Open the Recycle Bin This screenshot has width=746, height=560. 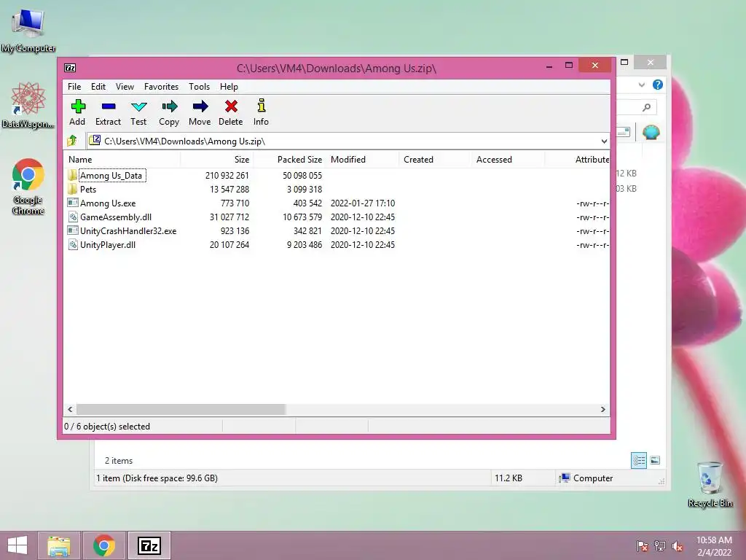point(710,484)
